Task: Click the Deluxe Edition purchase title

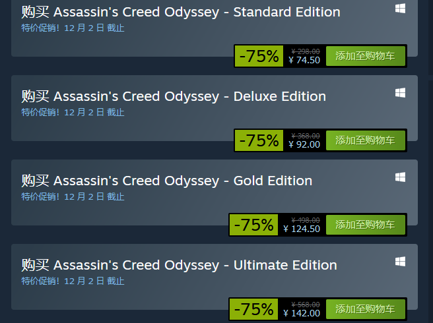Action: point(174,96)
